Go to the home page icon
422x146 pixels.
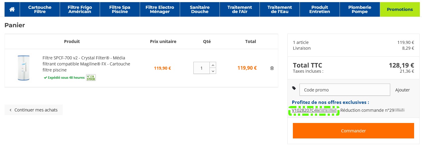(12, 9)
